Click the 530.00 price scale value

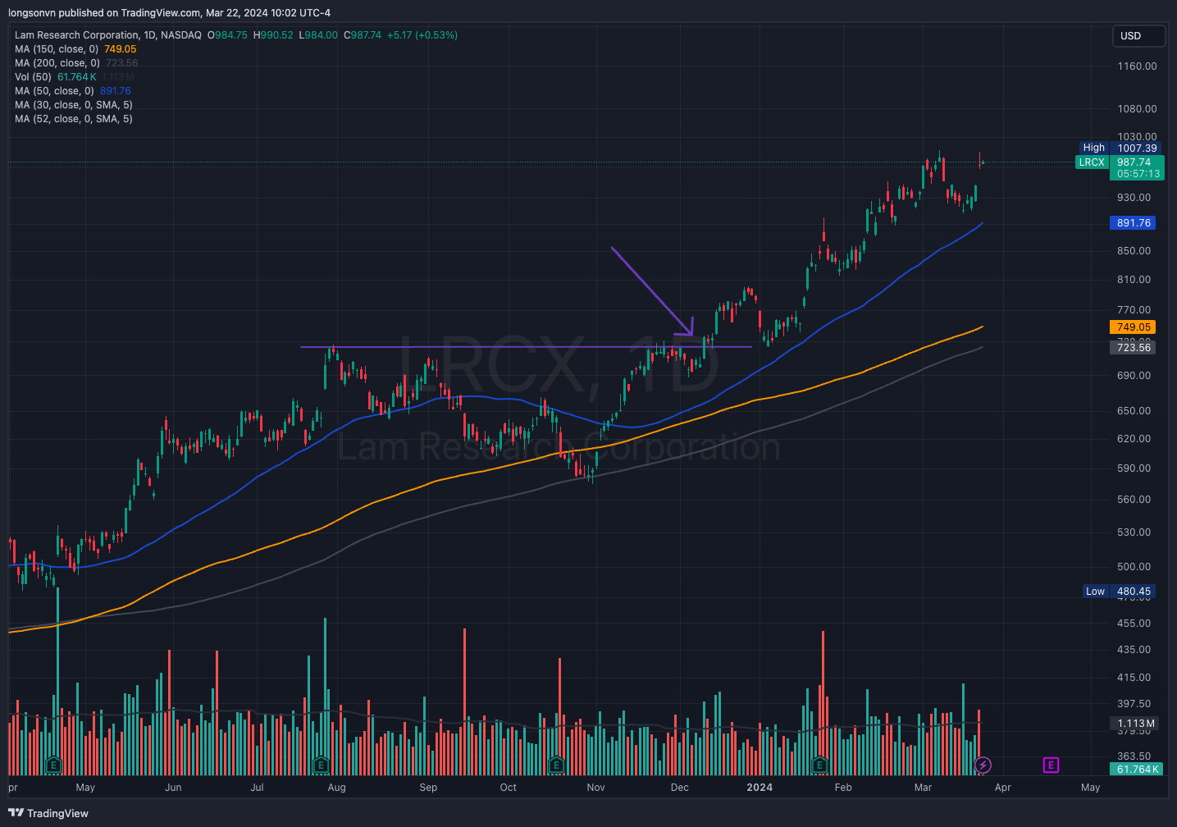point(1134,532)
